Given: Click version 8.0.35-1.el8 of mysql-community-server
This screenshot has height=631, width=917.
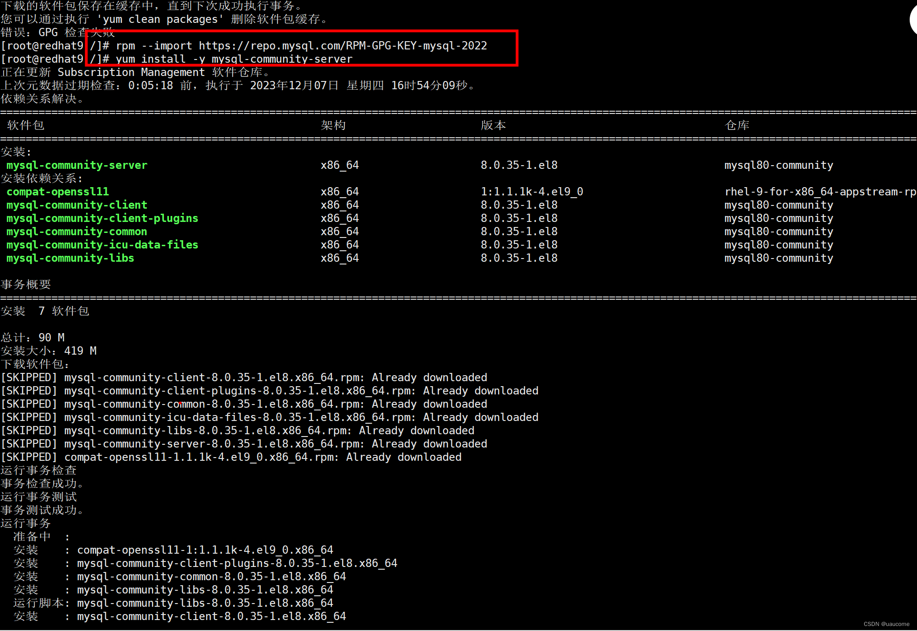Looking at the screenshot, I should [x=519, y=165].
